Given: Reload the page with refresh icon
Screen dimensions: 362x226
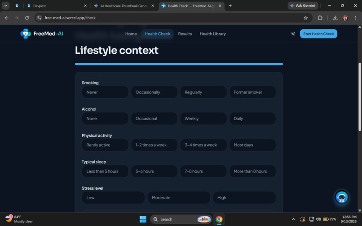Looking at the screenshot, I should pyautogui.click(x=27, y=18).
